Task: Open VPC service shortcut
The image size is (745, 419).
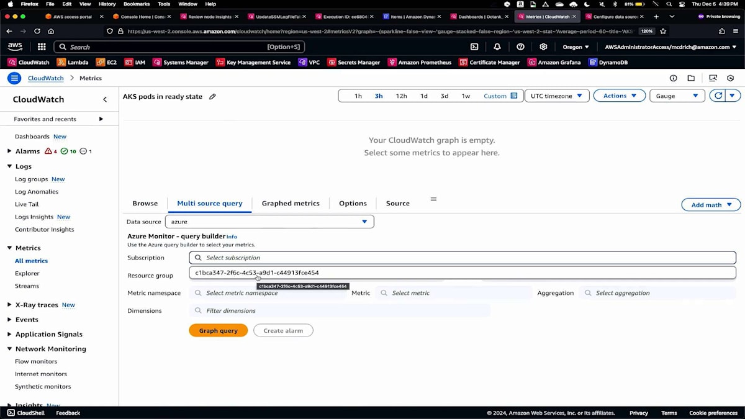Action: [x=309, y=62]
